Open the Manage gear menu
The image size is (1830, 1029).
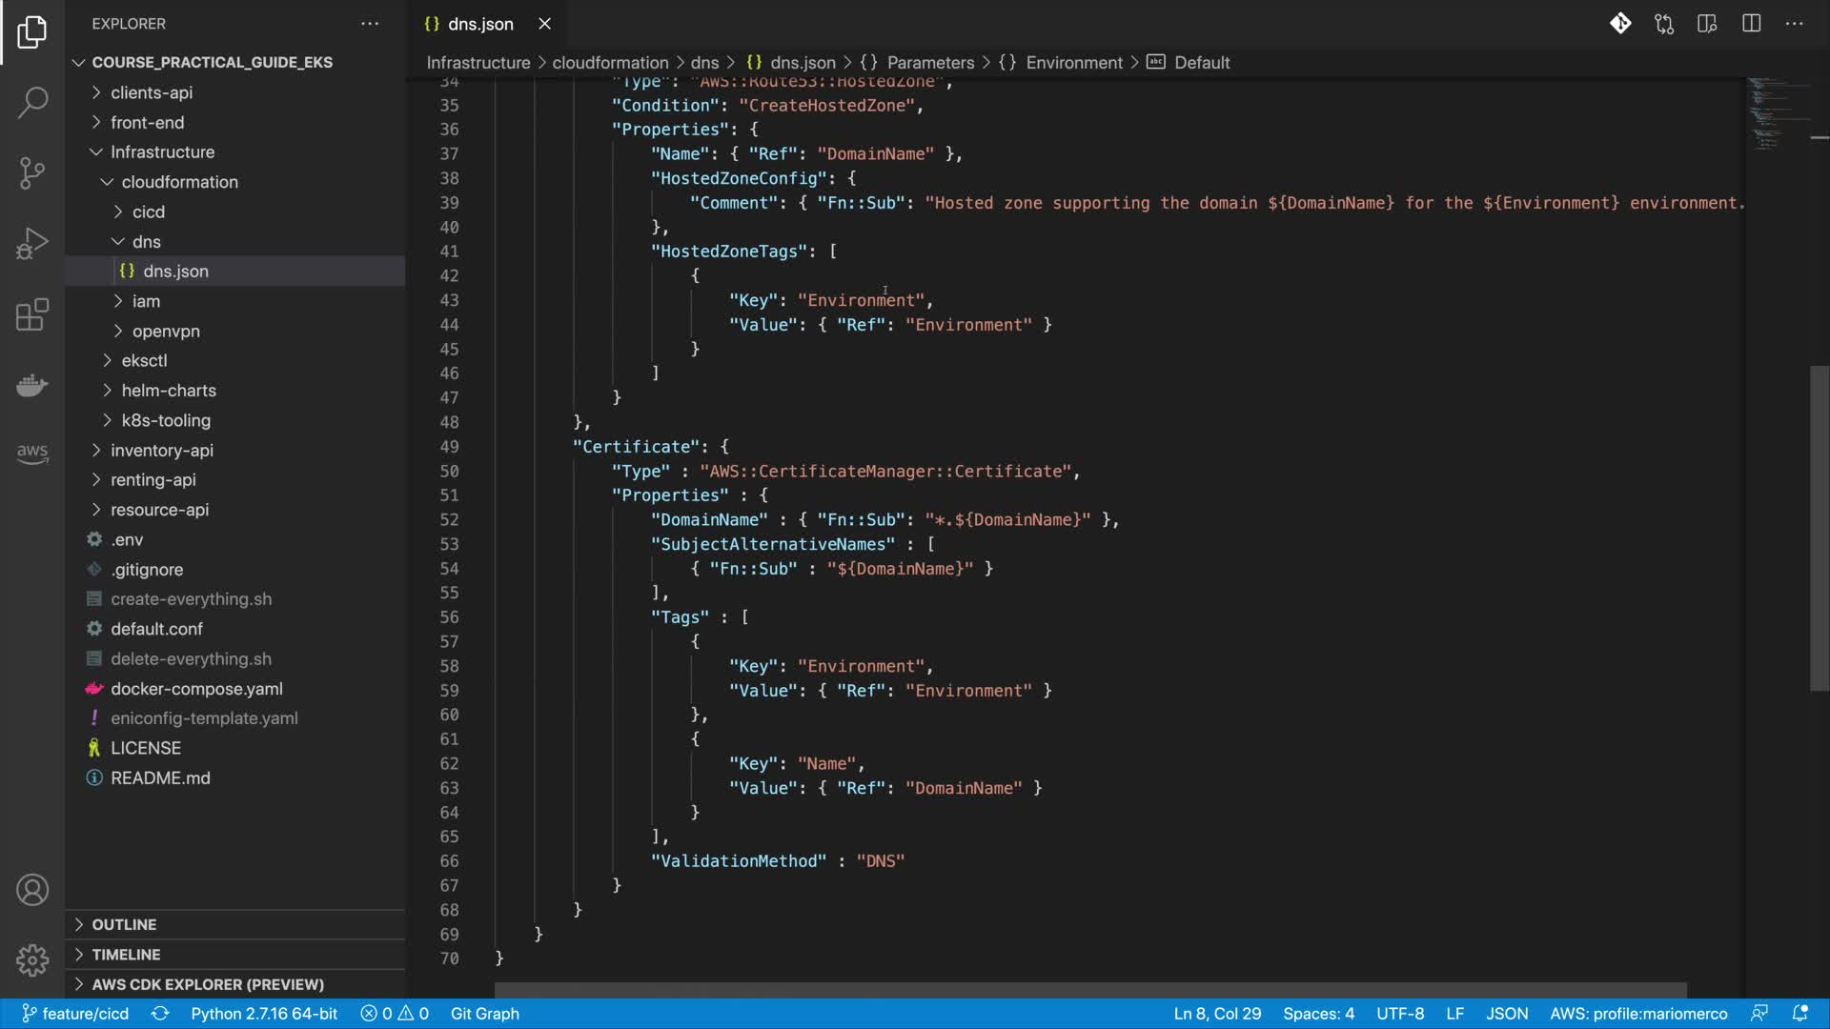pyautogui.click(x=32, y=959)
